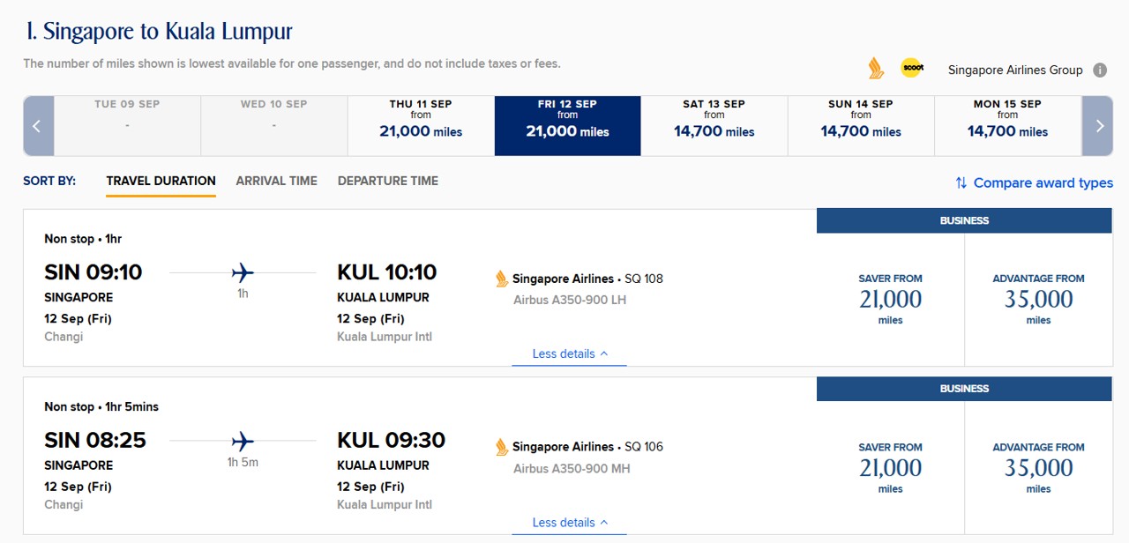
Task: Select the Sat 13 Sep date tab
Action: (x=714, y=125)
